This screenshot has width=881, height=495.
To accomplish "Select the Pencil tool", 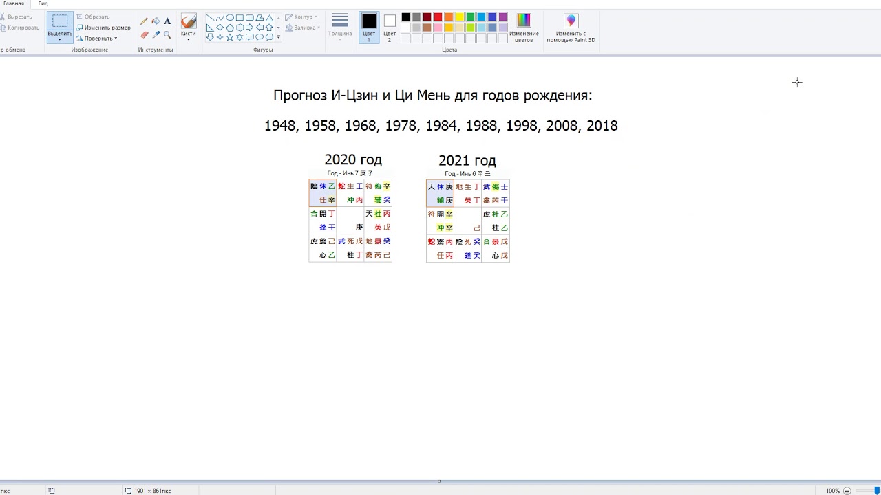I will (144, 21).
